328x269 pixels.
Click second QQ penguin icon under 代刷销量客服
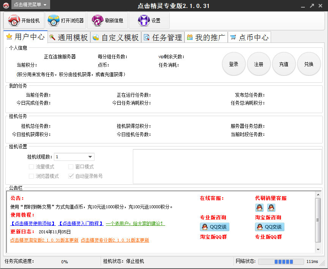coord(271,208)
